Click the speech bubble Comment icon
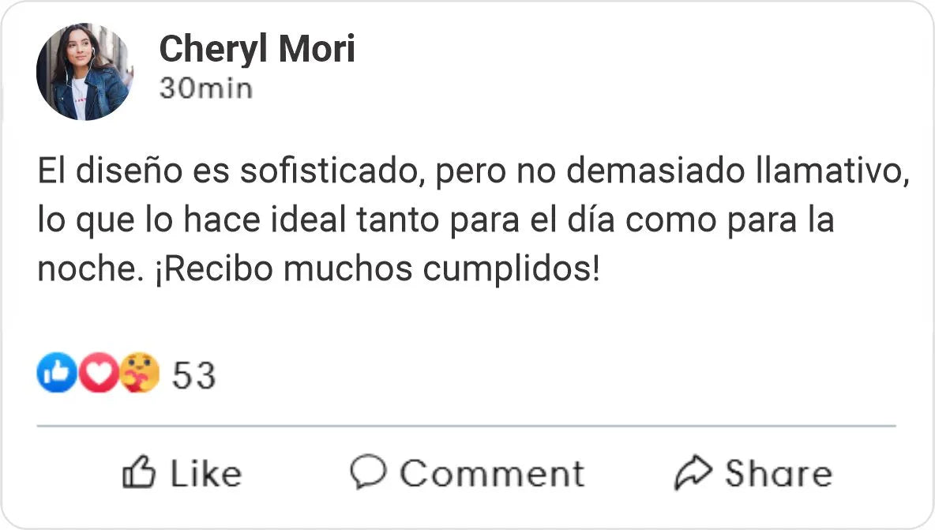The height and width of the screenshot is (530, 935). click(x=367, y=472)
